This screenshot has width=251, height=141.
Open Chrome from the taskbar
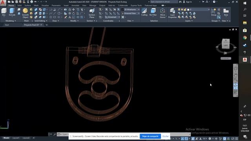click(x=245, y=38)
